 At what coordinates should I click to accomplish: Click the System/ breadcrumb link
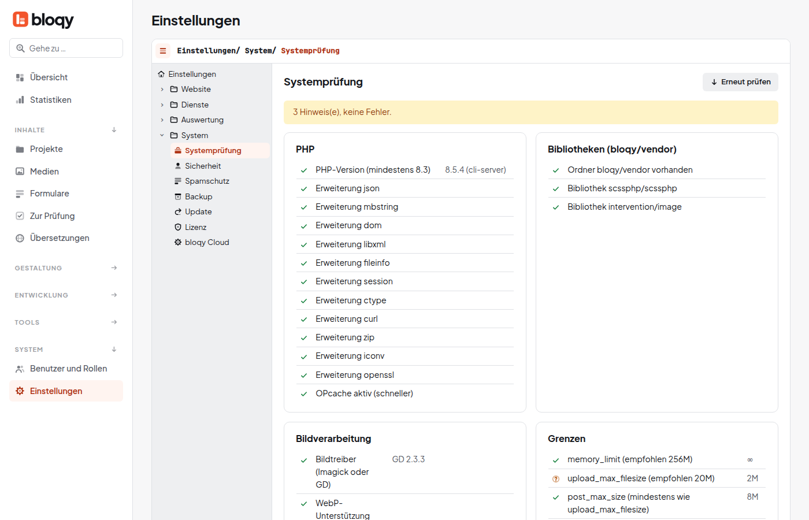point(261,51)
